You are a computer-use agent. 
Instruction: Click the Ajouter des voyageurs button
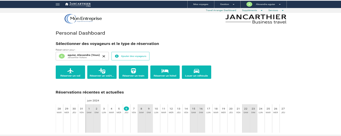tap(130, 56)
